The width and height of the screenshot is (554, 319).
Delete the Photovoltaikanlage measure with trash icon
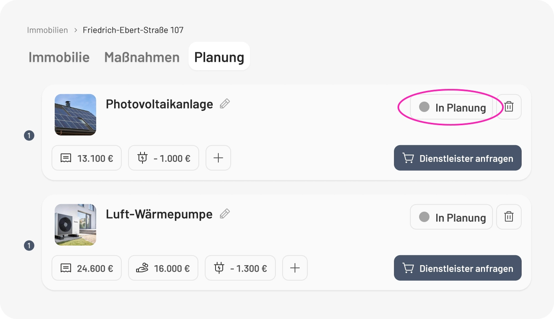(x=508, y=107)
